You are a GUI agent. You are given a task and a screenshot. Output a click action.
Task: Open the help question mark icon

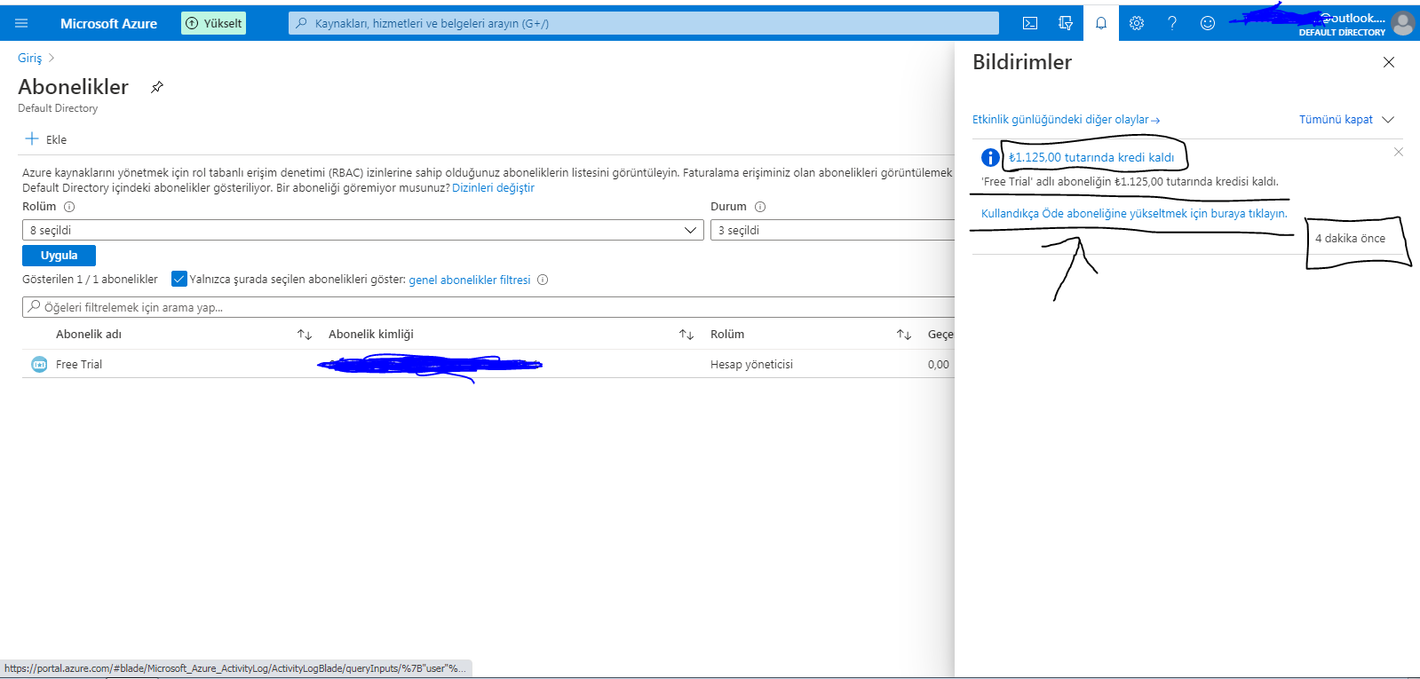(1172, 23)
